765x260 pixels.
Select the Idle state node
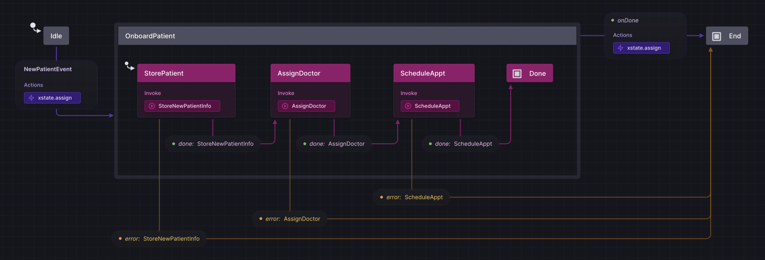(56, 36)
